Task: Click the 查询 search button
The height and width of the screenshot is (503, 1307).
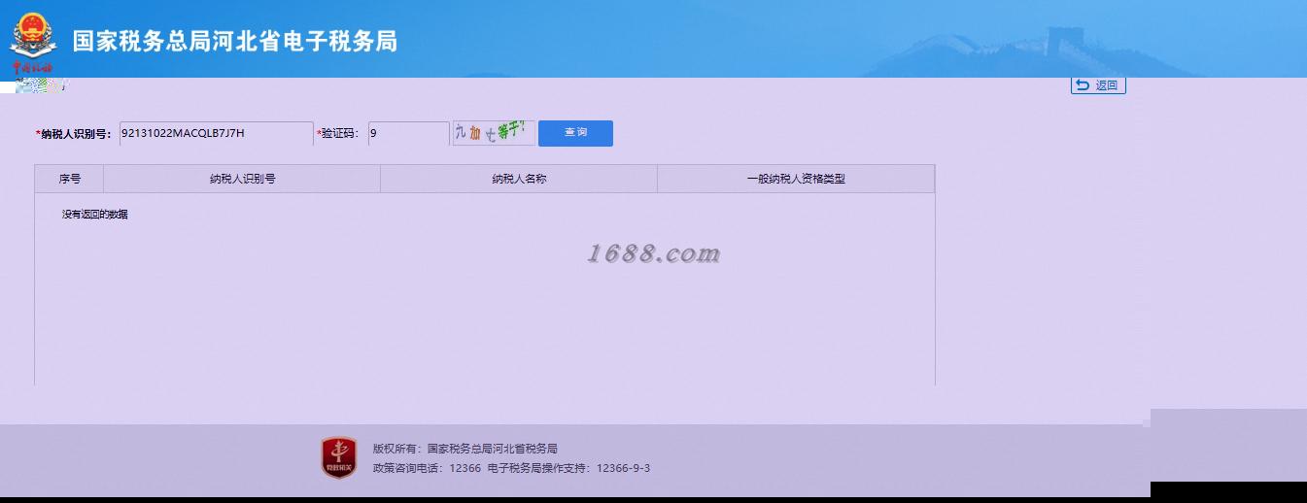Action: 575,133
